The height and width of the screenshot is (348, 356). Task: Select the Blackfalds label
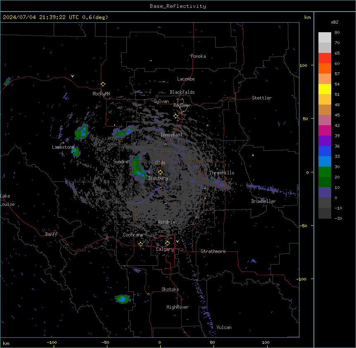[182, 92]
